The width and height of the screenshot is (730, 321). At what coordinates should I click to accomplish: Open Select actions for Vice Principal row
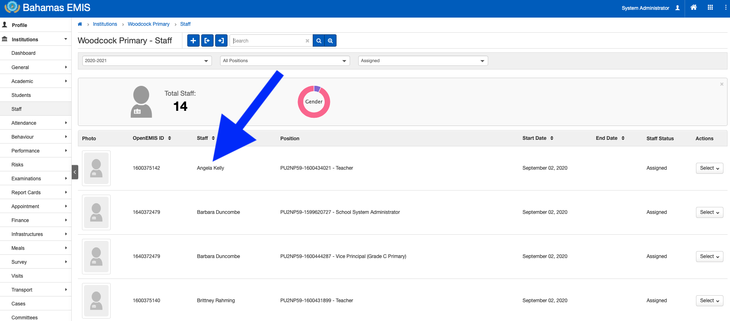pos(710,256)
